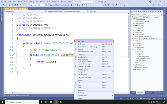167x104 pixels.
Task: Select Peek Definition menu item
Action: click(x=94, y=57)
